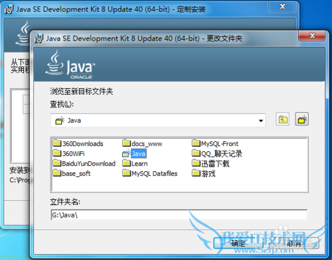Close the 定制安装 background window
The height and width of the screenshot is (260, 332).
pyautogui.click(x=282, y=7)
